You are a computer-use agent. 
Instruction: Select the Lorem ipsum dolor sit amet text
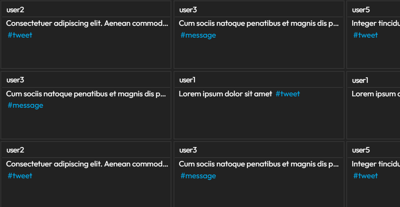(x=225, y=94)
